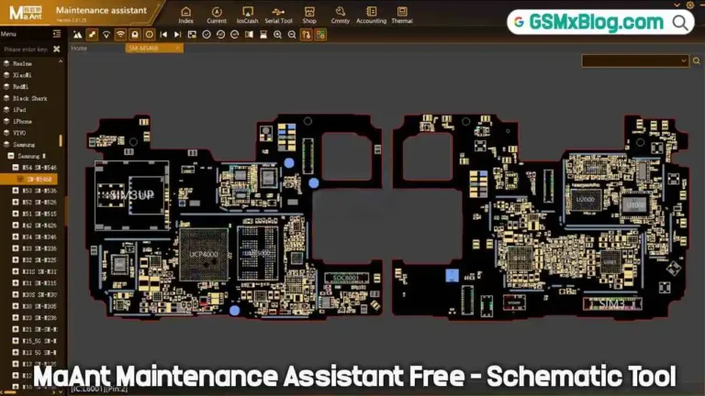Image resolution: width=705 pixels, height=396 pixels.
Task: Open the component search dropdown arrow
Action: 683,60
